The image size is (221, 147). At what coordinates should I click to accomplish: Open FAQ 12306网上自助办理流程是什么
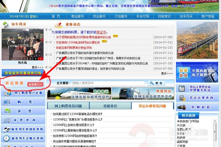point(73,125)
